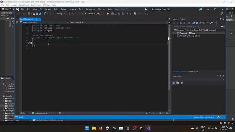This screenshot has width=235, height=132.
Task: Click the Preview Selected Items icon
Action: pos(215,23)
